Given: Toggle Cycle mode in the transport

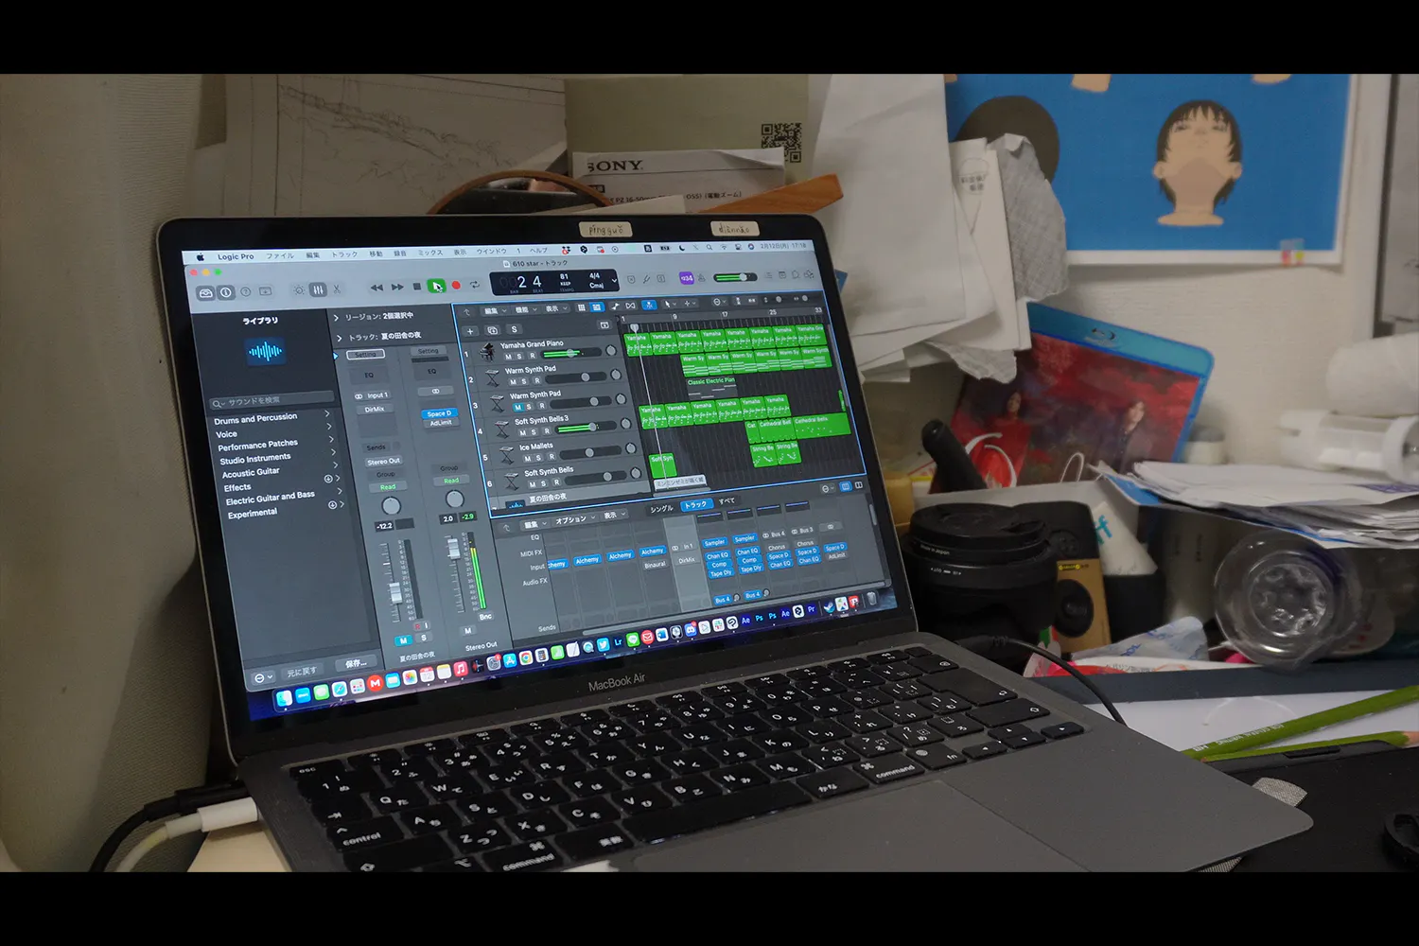Looking at the screenshot, I should coord(474,285).
